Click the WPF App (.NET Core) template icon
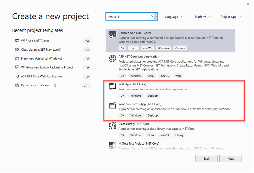 pyautogui.click(x=112, y=86)
